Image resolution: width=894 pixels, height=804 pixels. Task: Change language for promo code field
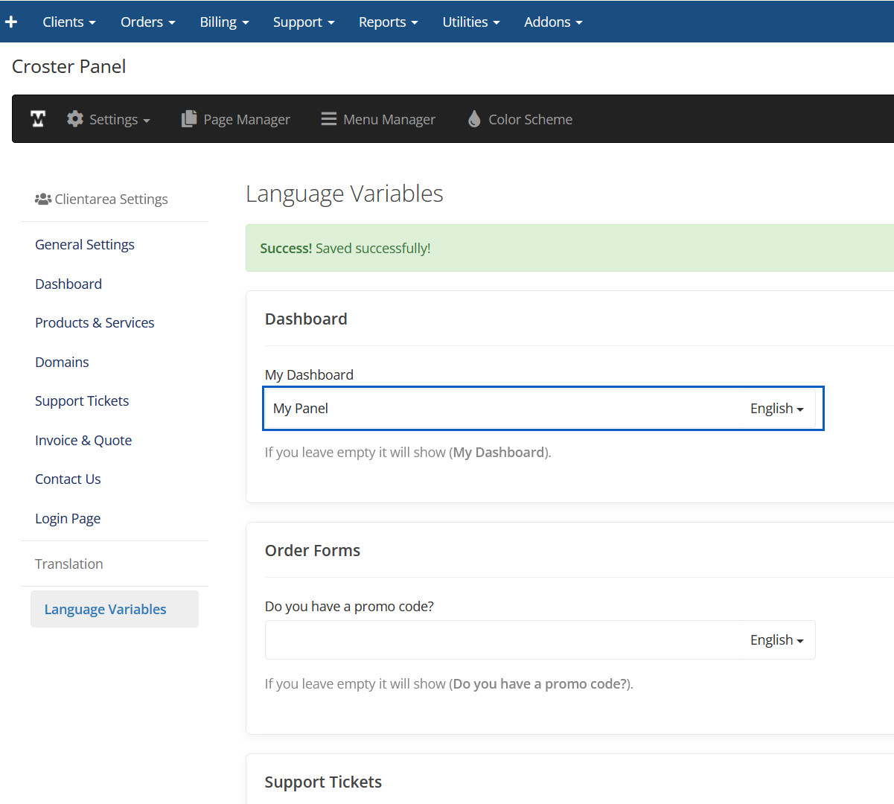tap(776, 640)
